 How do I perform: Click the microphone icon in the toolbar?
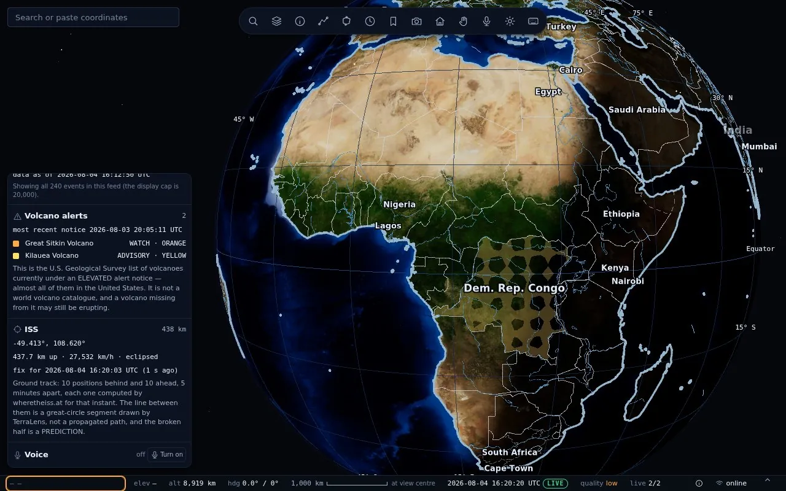486,21
